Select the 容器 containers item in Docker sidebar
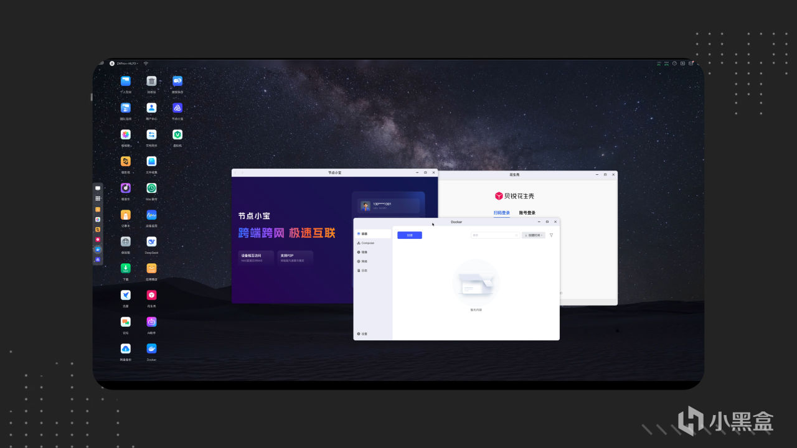 point(374,234)
